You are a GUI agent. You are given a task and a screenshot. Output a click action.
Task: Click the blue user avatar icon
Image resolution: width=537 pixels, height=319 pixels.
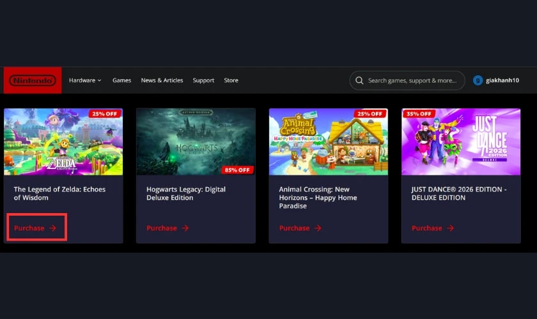(x=478, y=80)
